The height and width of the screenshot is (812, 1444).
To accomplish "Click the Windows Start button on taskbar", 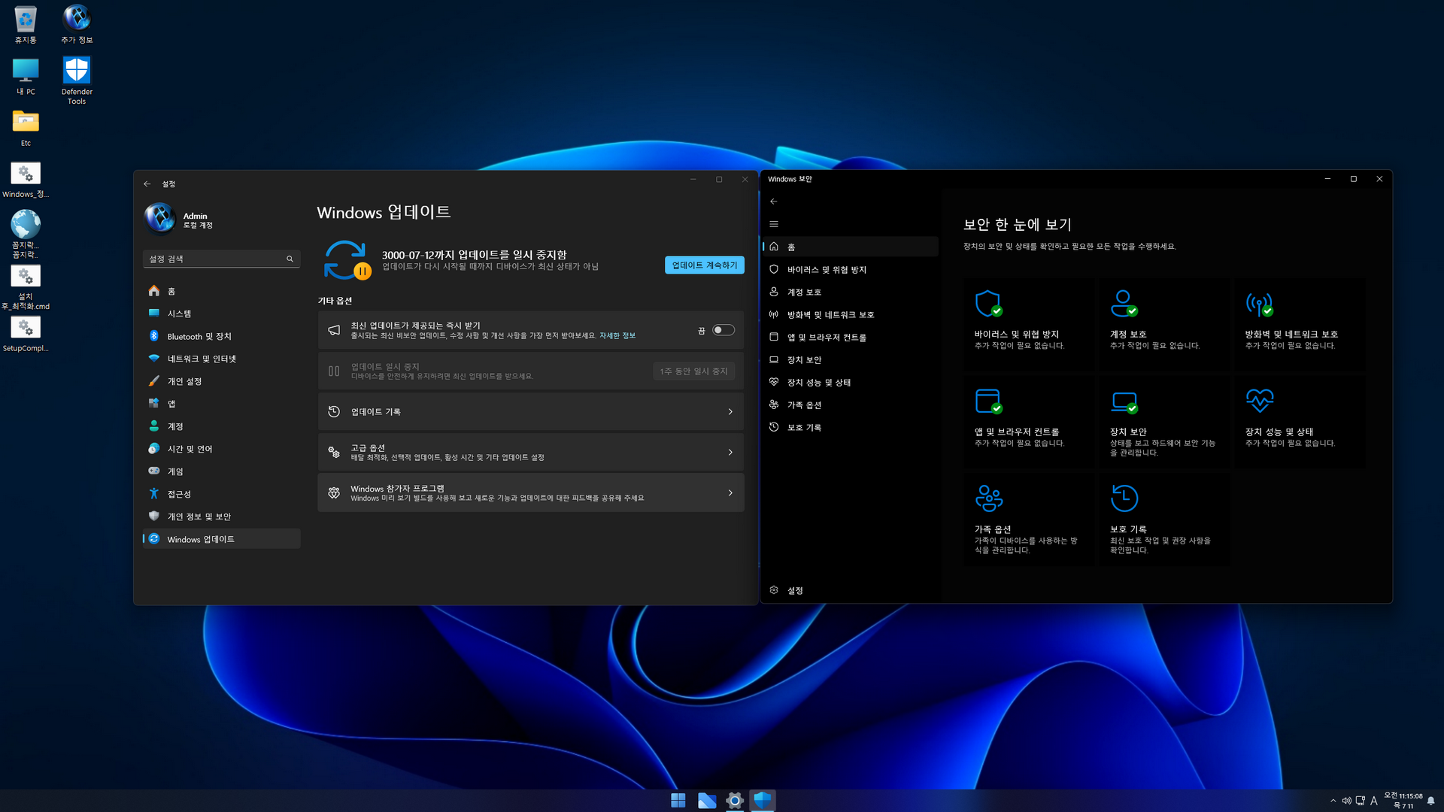I will point(678,801).
